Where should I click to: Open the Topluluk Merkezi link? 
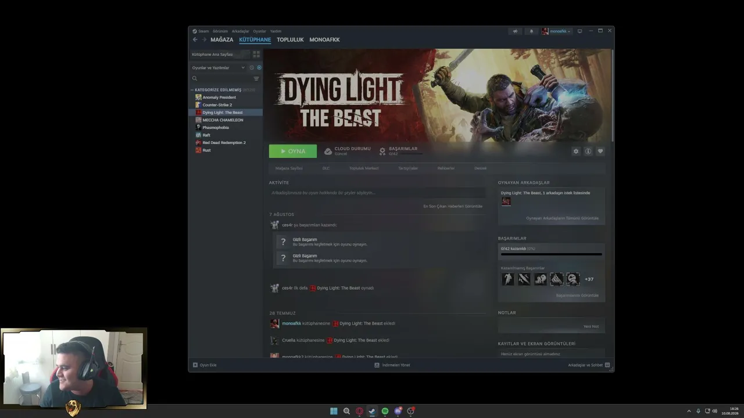click(x=364, y=168)
